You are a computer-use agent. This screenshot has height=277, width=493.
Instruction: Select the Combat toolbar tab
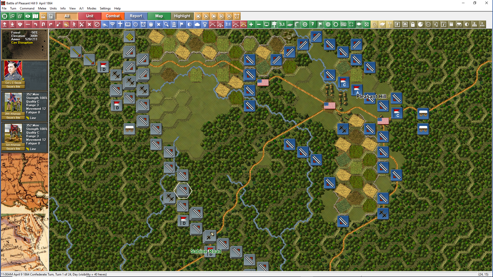113,16
